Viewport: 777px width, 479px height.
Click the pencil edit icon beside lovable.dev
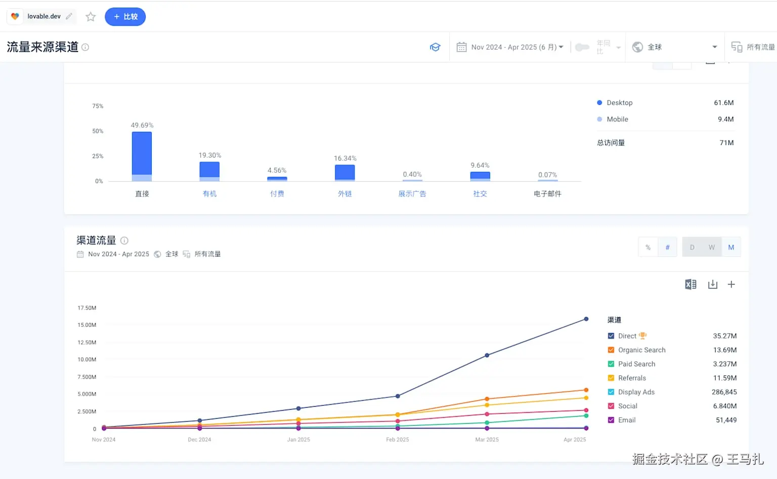point(69,16)
